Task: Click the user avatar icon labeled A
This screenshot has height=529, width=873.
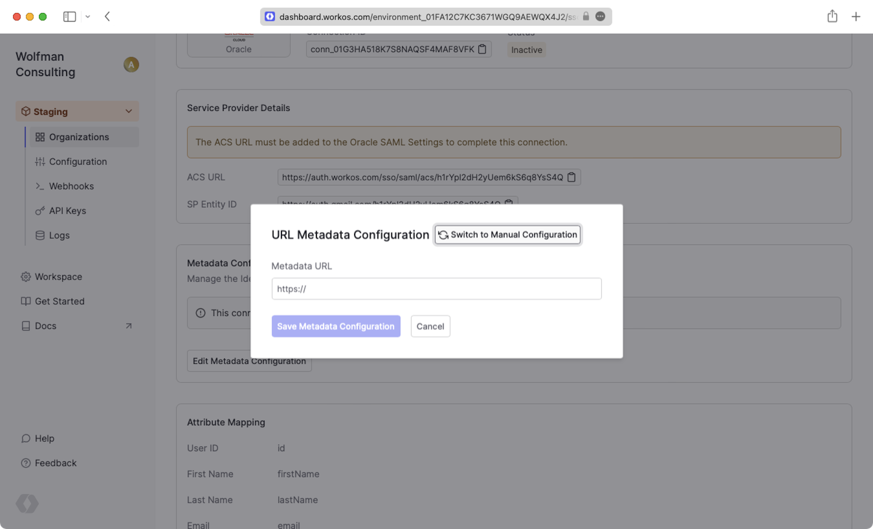Action: pyautogui.click(x=131, y=65)
